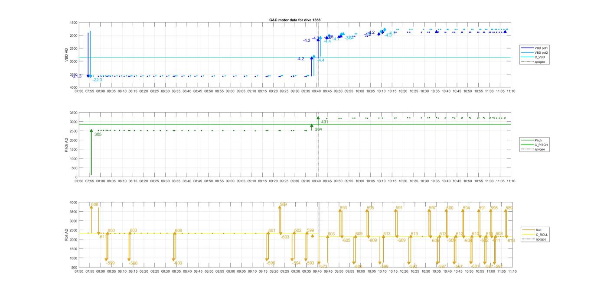Image resolution: width=607 pixels, height=300 pixels.
Task: Click the title "G&C motor data for dive 1358"
Action: 295,20
